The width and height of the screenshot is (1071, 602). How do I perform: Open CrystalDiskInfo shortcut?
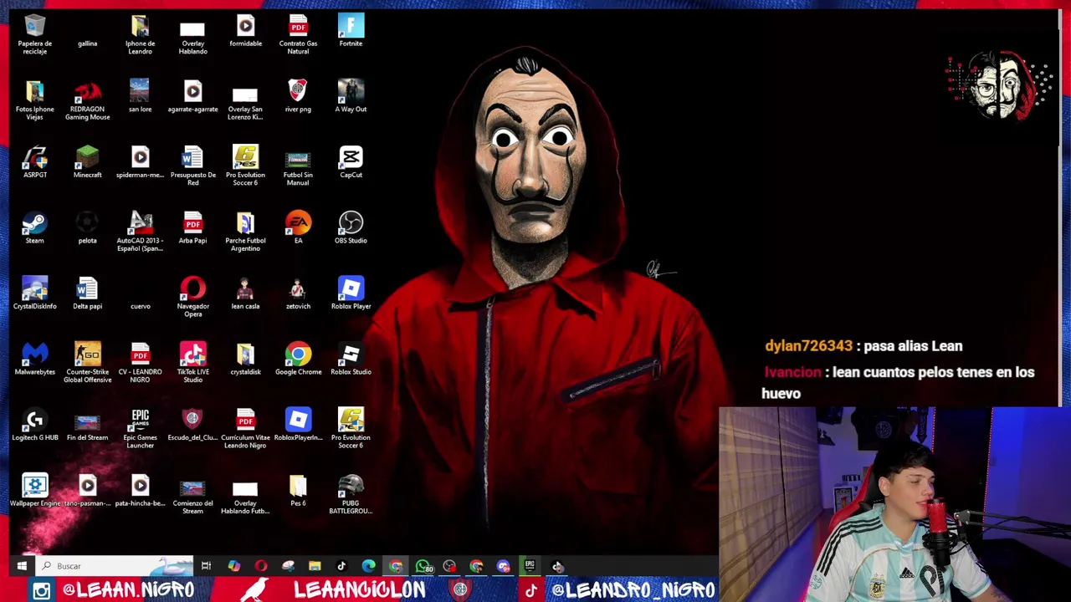[x=34, y=293]
